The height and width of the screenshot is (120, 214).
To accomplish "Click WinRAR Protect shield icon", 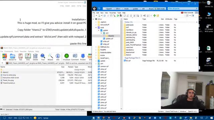I will (83, 57).
